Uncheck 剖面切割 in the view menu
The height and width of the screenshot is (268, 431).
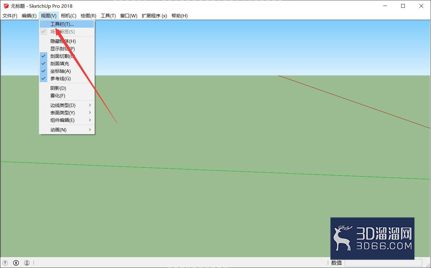(67, 56)
